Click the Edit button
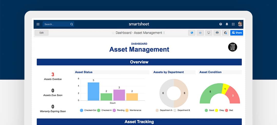Screen dimensions: 277x125 pyautogui.click(x=41, y=33)
